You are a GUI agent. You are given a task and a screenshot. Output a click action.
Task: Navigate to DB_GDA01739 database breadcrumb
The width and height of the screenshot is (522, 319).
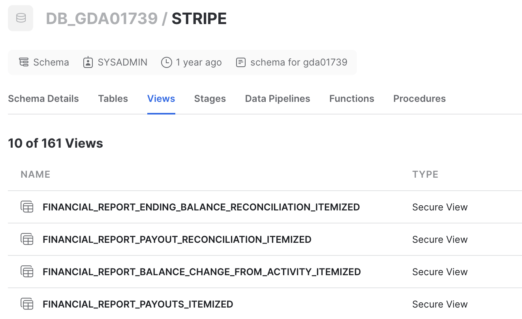coord(102,19)
